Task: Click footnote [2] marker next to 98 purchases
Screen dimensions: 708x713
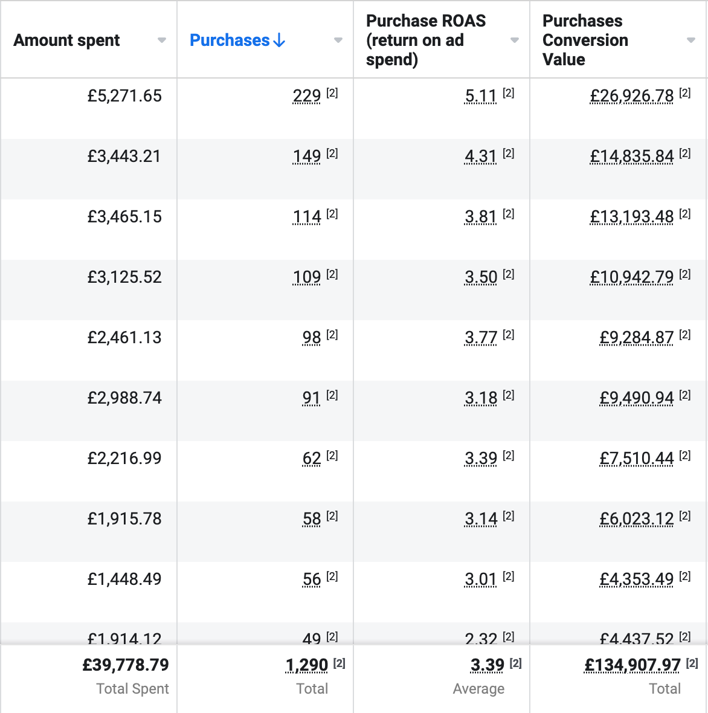Action: 332,335
